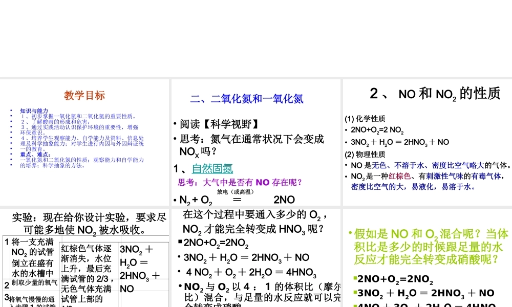The width and height of the screenshot is (512, 307).
Task: Click line 1、初步掌握一氧化氮和二氧化氮的重要性质
Action: pyautogui.click(x=79, y=117)
